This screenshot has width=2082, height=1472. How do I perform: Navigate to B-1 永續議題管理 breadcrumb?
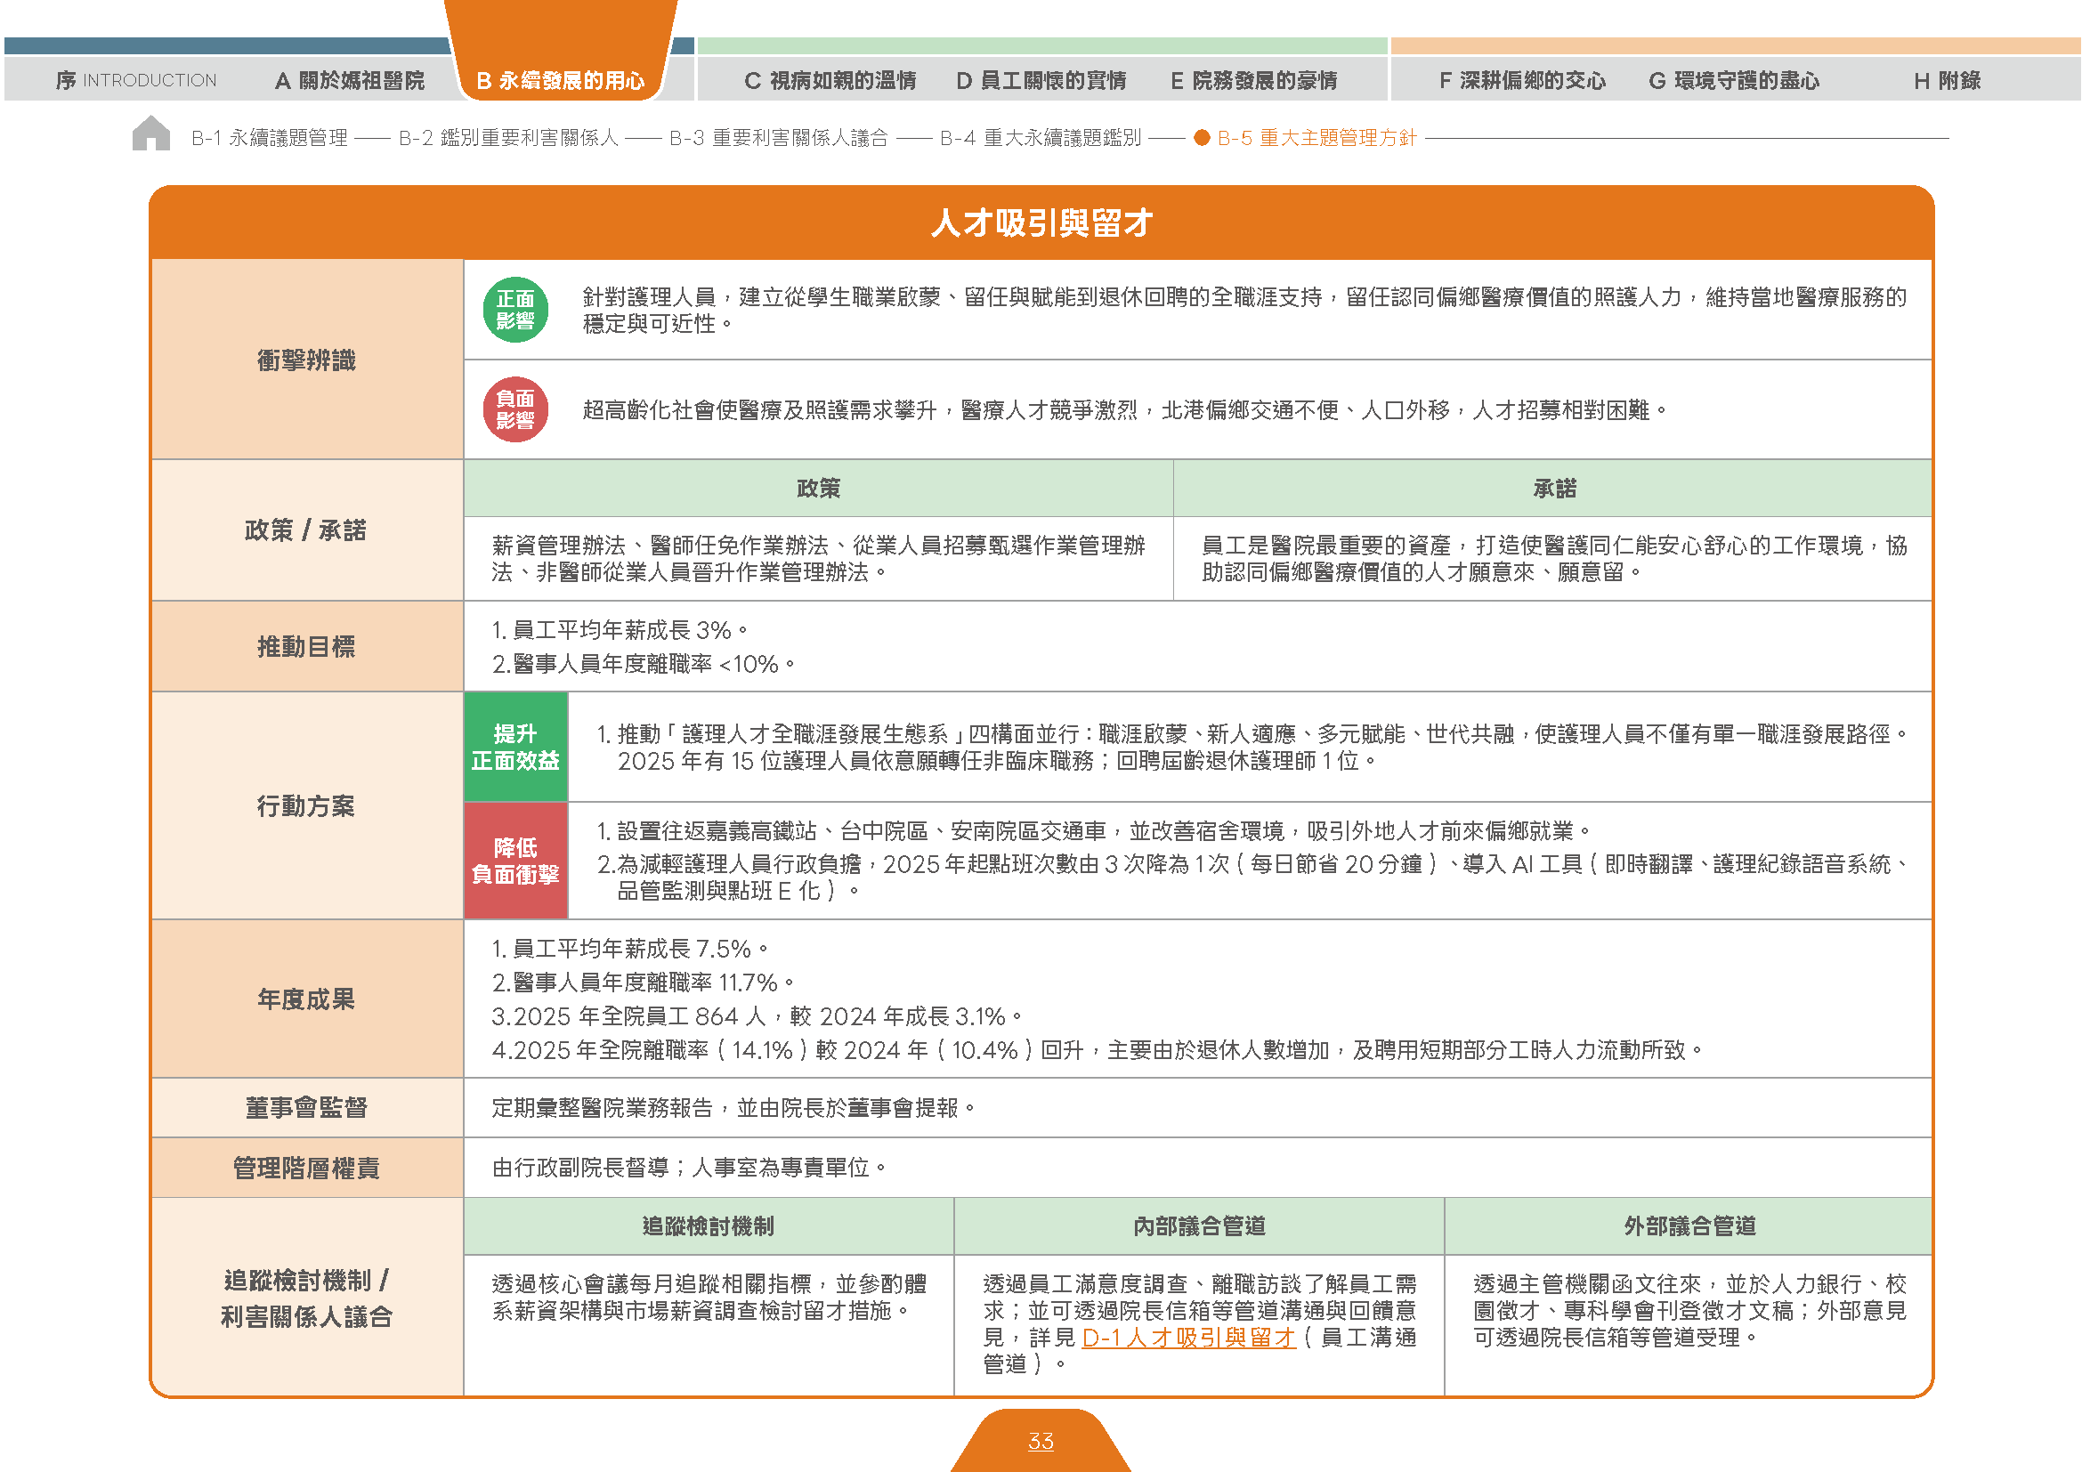[270, 138]
